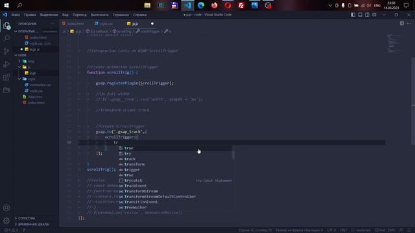
Task: Click the taskbar search magnifier
Action: [19, 5]
